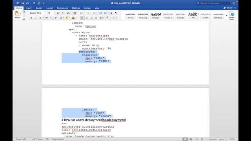Center align the paragraph
The image size is (251, 141).
pos(87,18)
